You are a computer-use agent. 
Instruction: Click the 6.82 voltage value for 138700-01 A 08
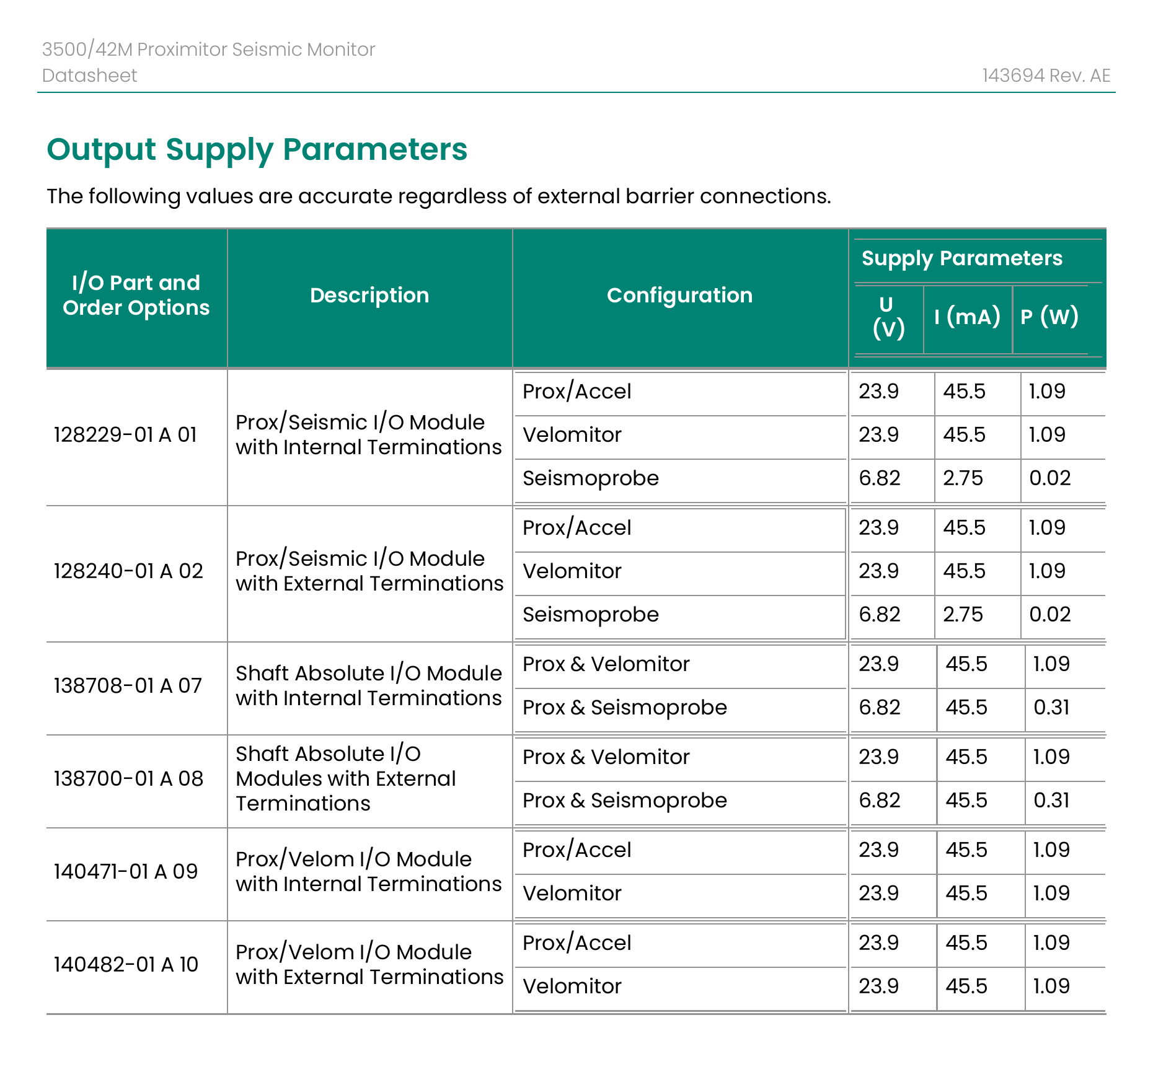[x=880, y=801]
